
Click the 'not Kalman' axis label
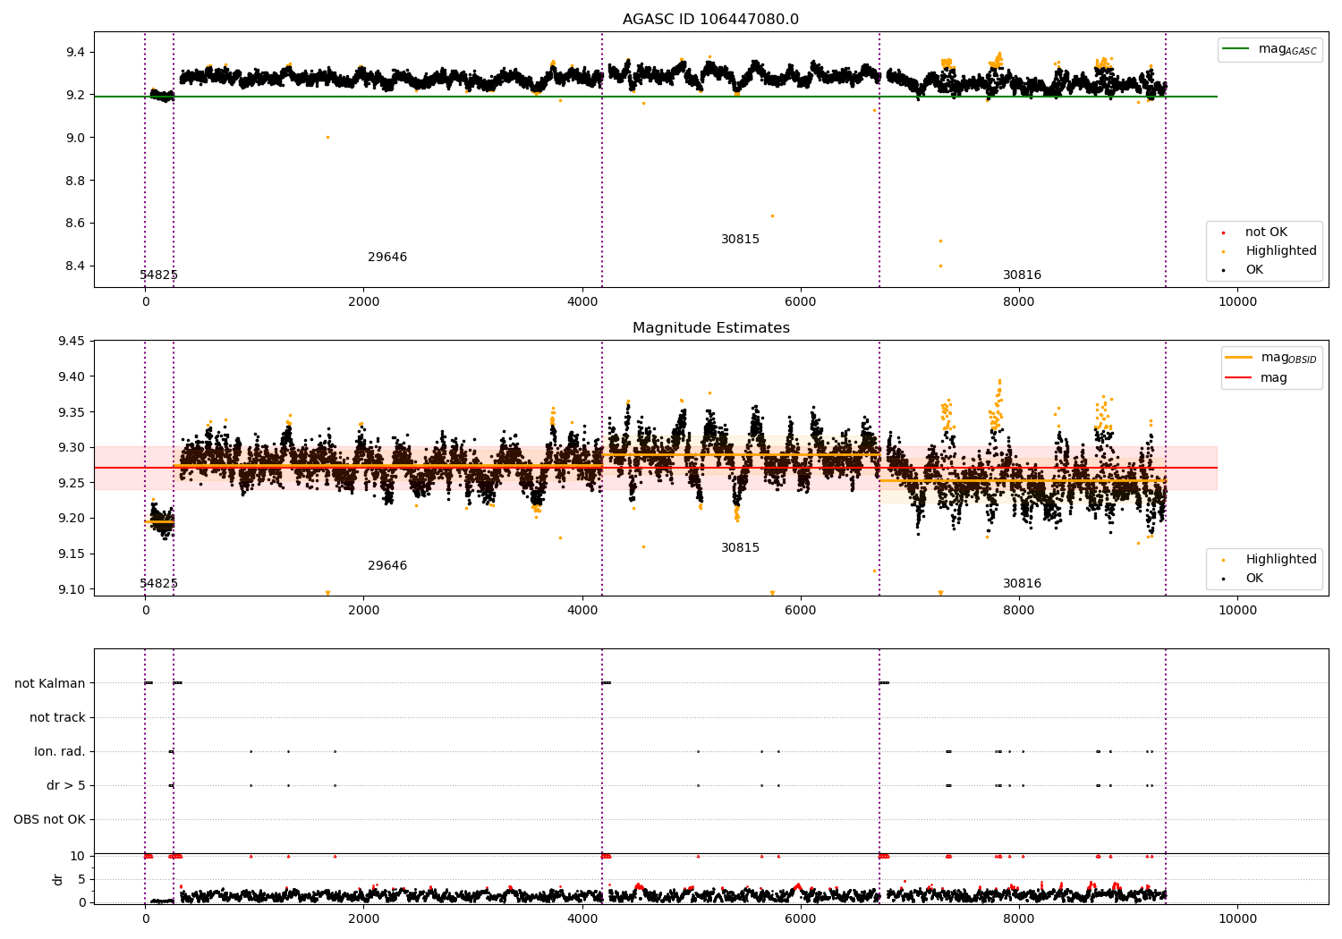[x=50, y=683]
